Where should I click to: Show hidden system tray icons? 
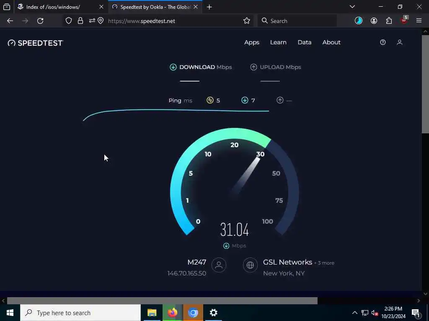point(354,313)
